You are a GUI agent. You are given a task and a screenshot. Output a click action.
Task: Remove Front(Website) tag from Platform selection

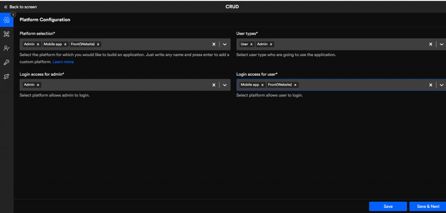98,44
